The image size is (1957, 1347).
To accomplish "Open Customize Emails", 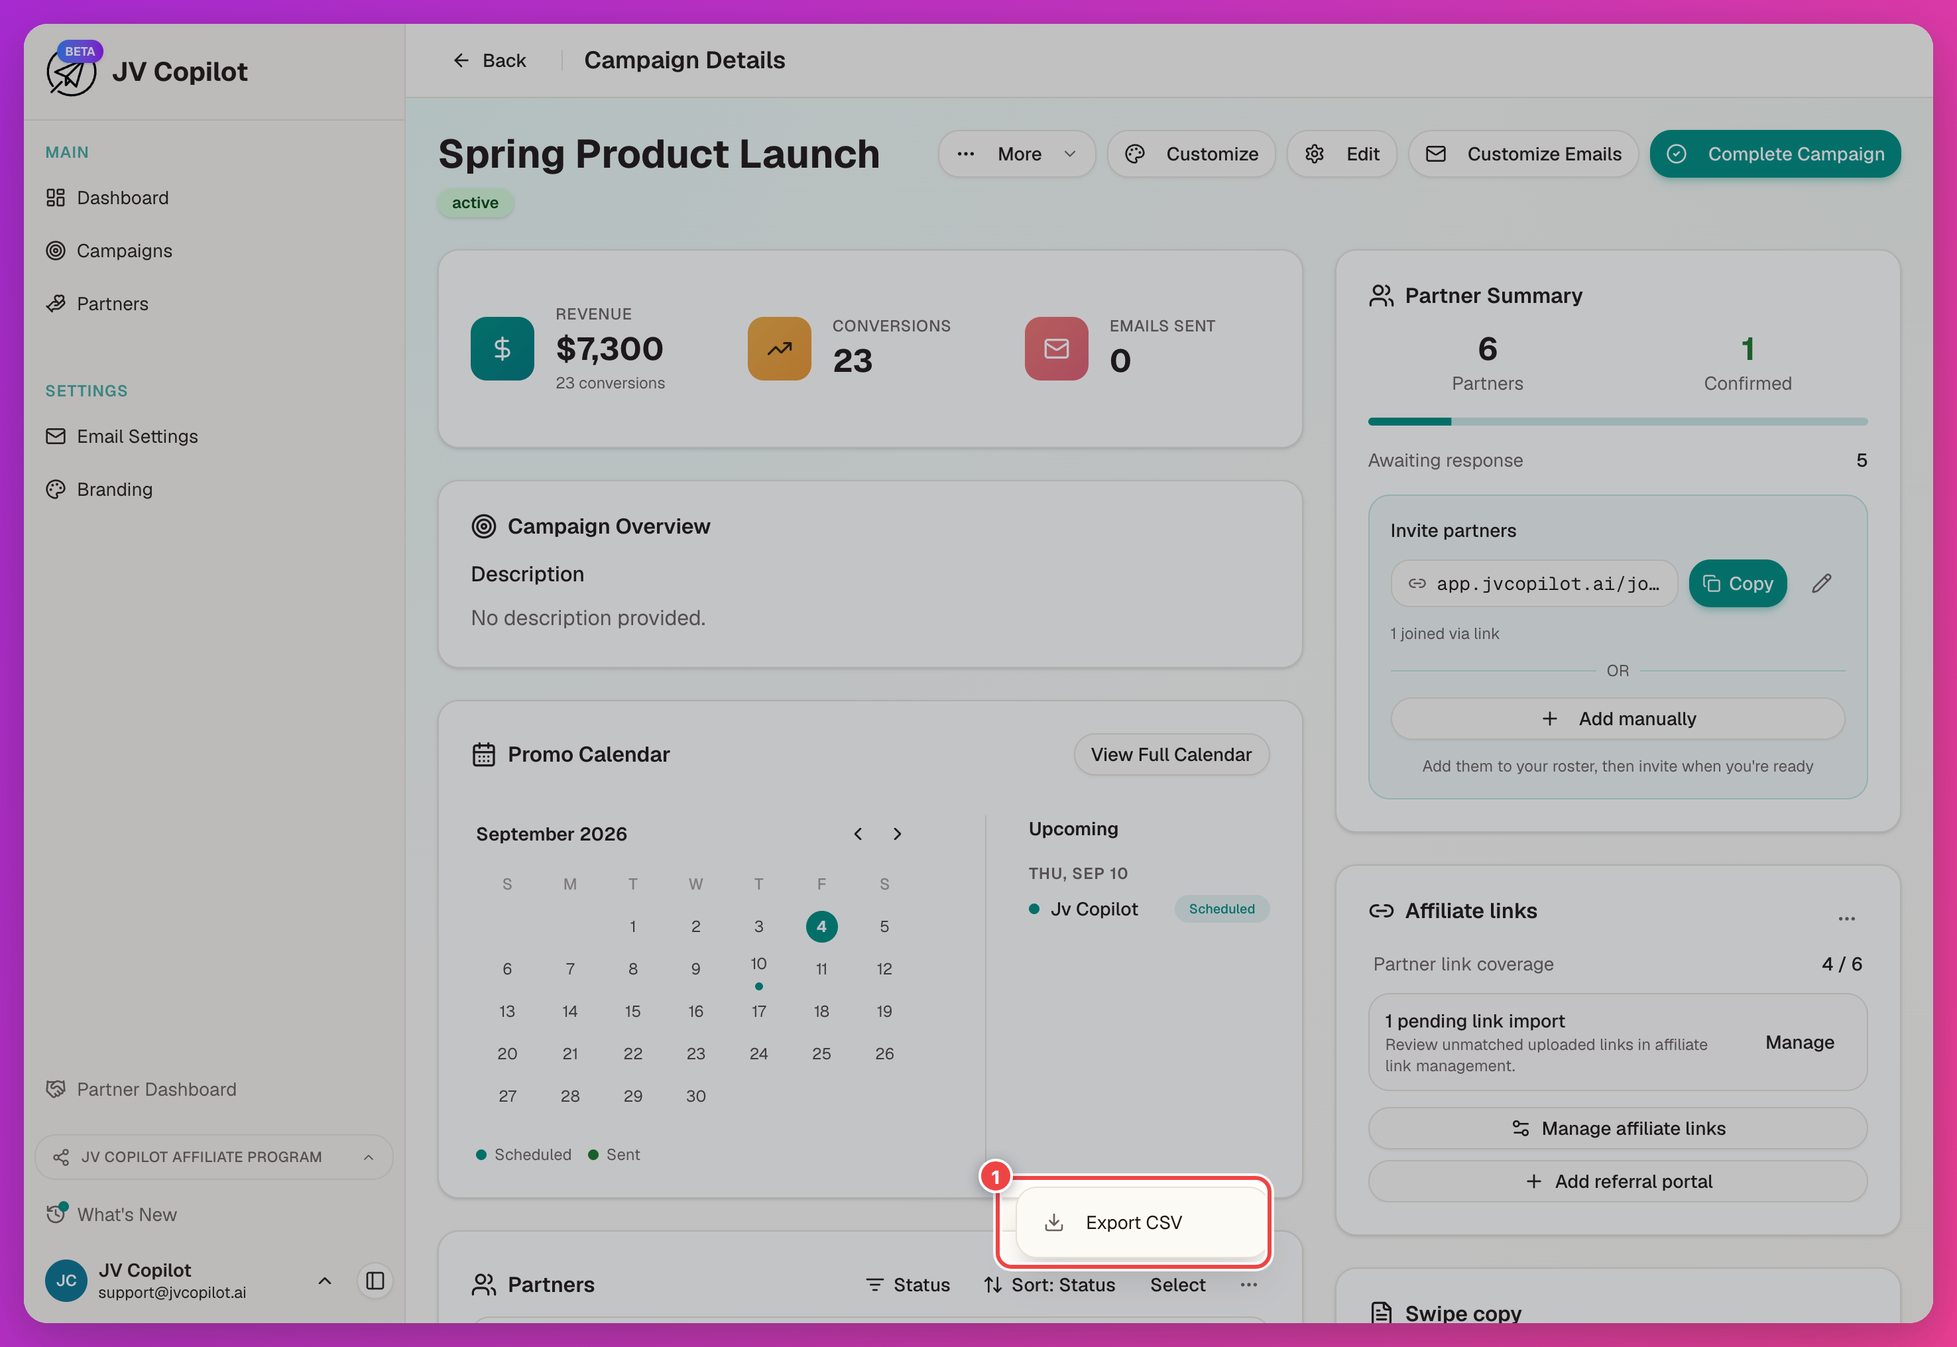I will [1523, 154].
